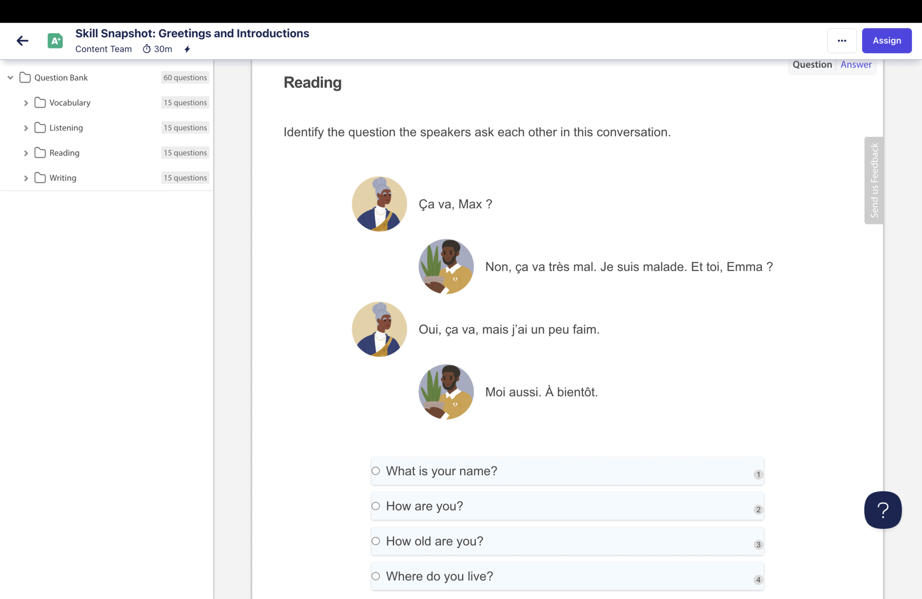
Task: Select the "How are you?" radio option
Action: [376, 506]
